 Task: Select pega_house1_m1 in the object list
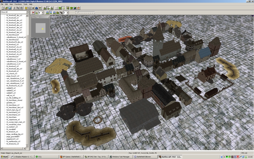(x=13, y=76)
